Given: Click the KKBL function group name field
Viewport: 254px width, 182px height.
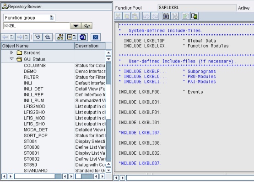Looking at the screenshot, I should (37, 26).
